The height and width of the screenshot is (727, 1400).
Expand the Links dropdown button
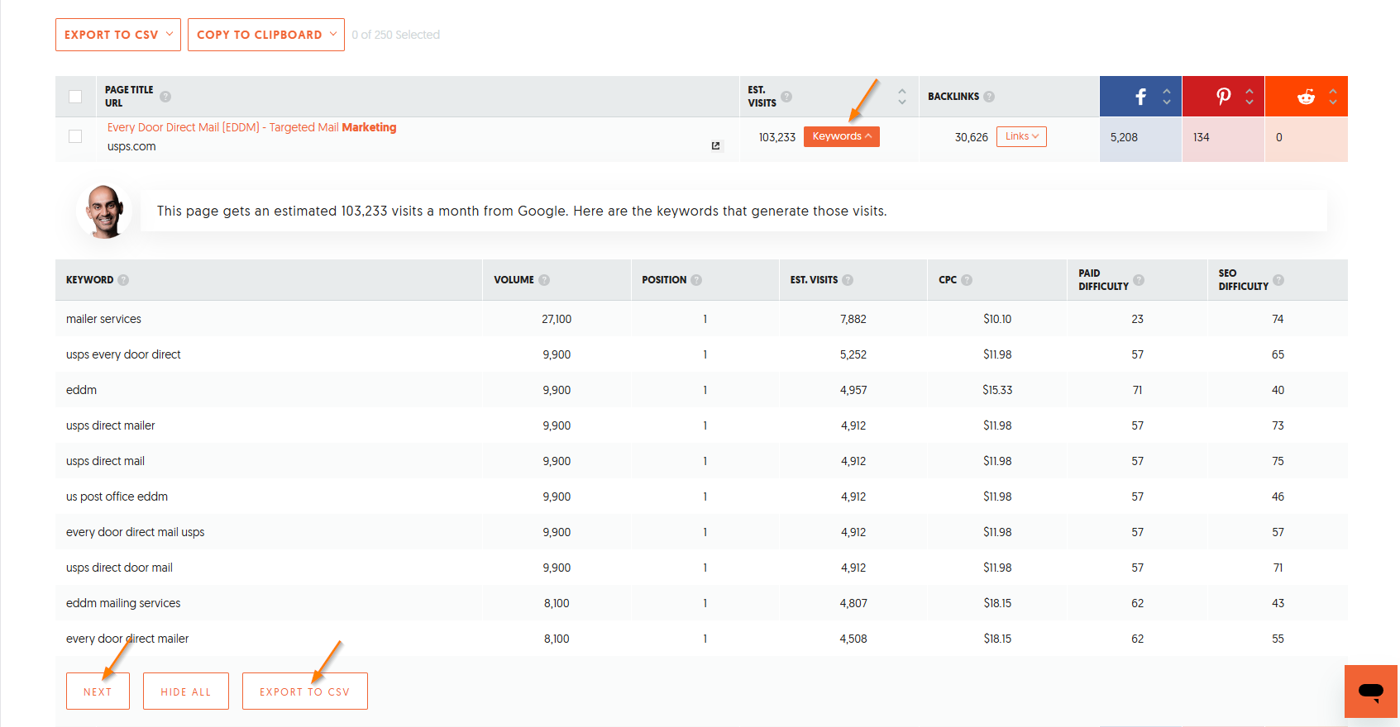(x=1021, y=136)
